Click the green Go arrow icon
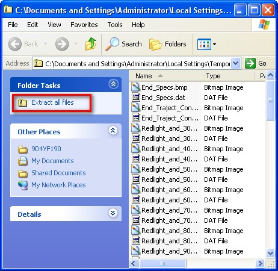Viewport: 278px width, 271px height. pyautogui.click(x=250, y=63)
